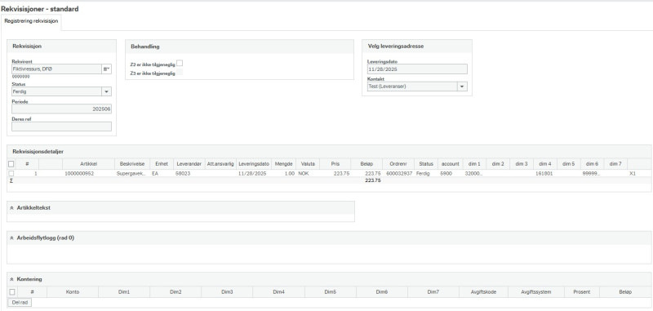
Task: Click the Ordrenr column header
Action: [x=398, y=164]
